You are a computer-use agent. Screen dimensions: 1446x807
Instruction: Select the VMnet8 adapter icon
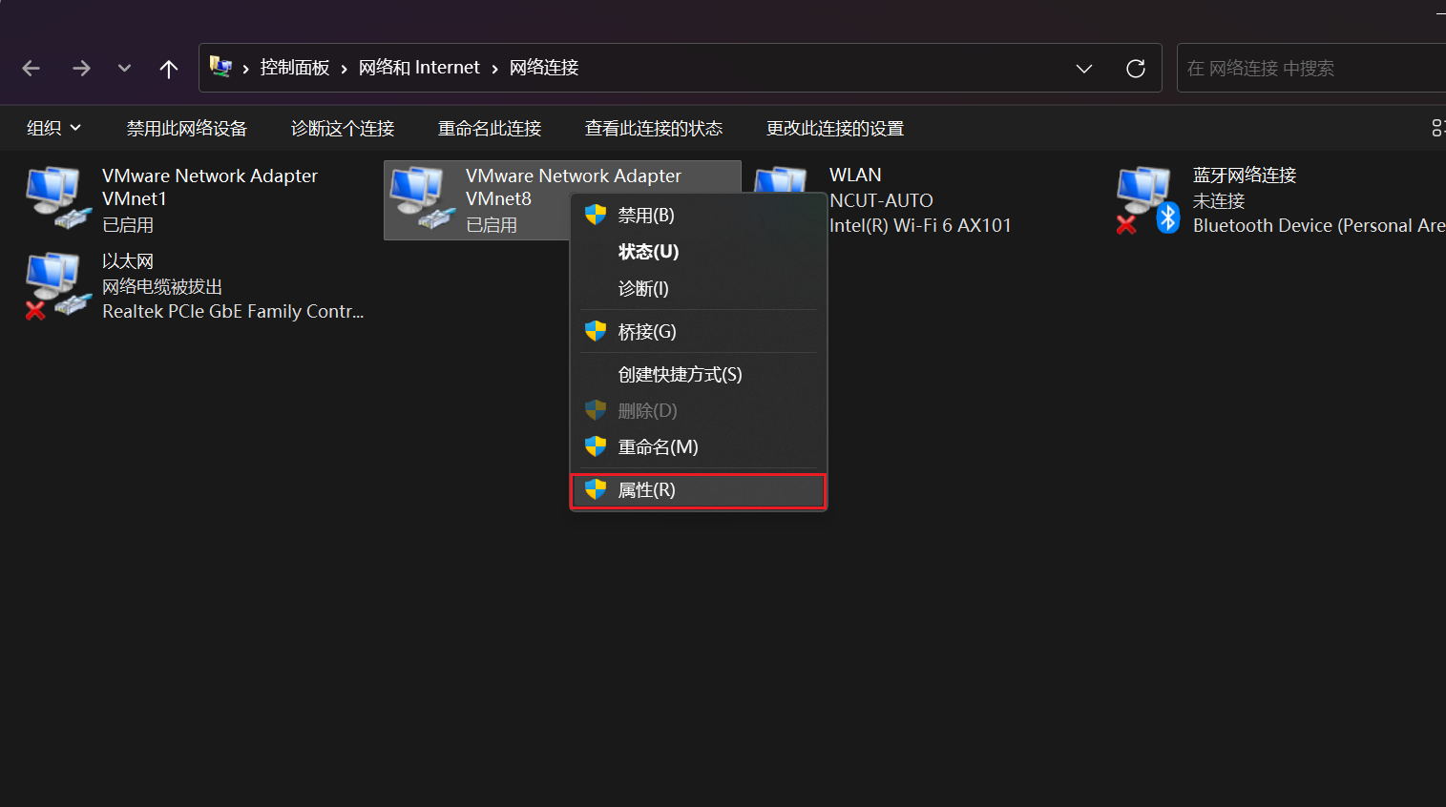(x=420, y=197)
